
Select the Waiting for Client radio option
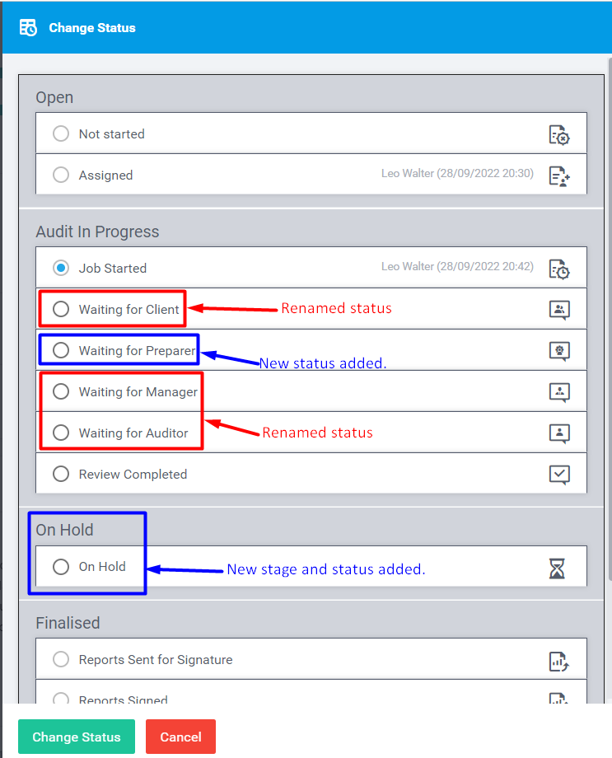coord(61,309)
